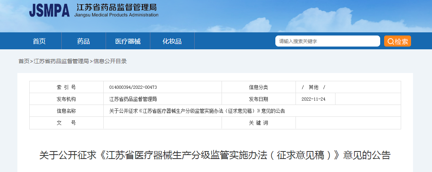Select the 索 引 号 label cell

click(66, 87)
